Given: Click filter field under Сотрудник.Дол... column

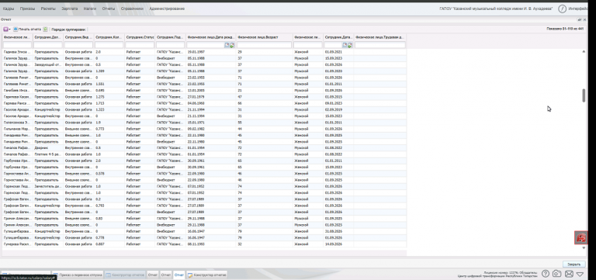Looking at the screenshot, I should pos(48,45).
